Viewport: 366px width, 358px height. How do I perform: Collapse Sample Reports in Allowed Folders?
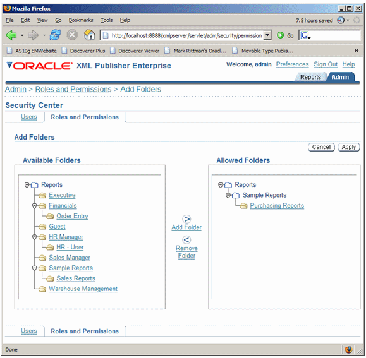tap(228, 195)
